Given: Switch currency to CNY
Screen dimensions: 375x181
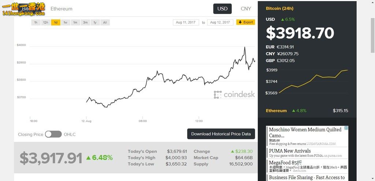Looking at the screenshot, I should coord(246,9).
